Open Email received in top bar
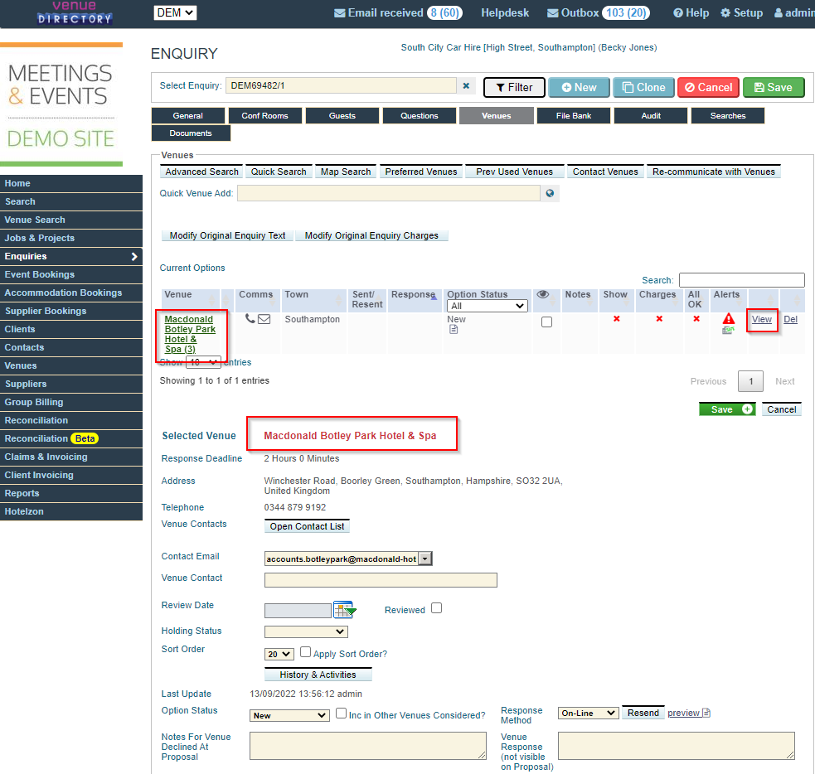The image size is (815, 774). click(398, 13)
